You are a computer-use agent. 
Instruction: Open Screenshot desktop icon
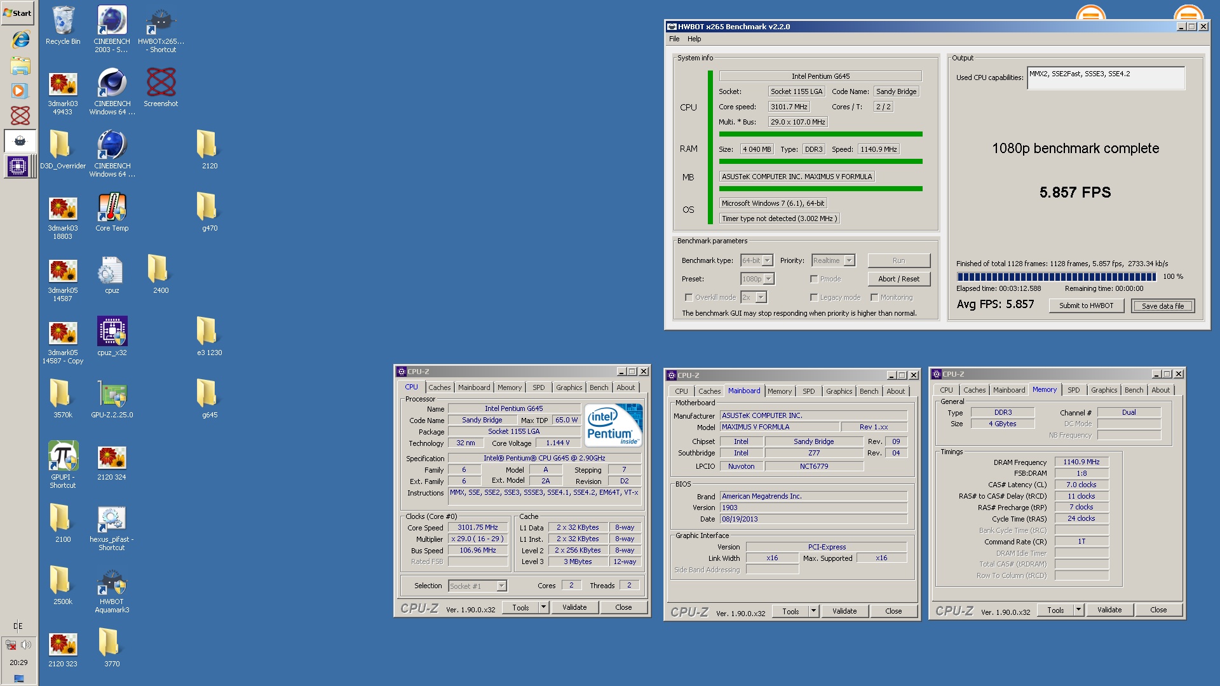click(x=161, y=88)
